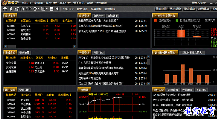This screenshot has width=217, height=119.
Task: Open news 东风公司3项国家"863计划"项目通过验收
Action: coord(102,31)
